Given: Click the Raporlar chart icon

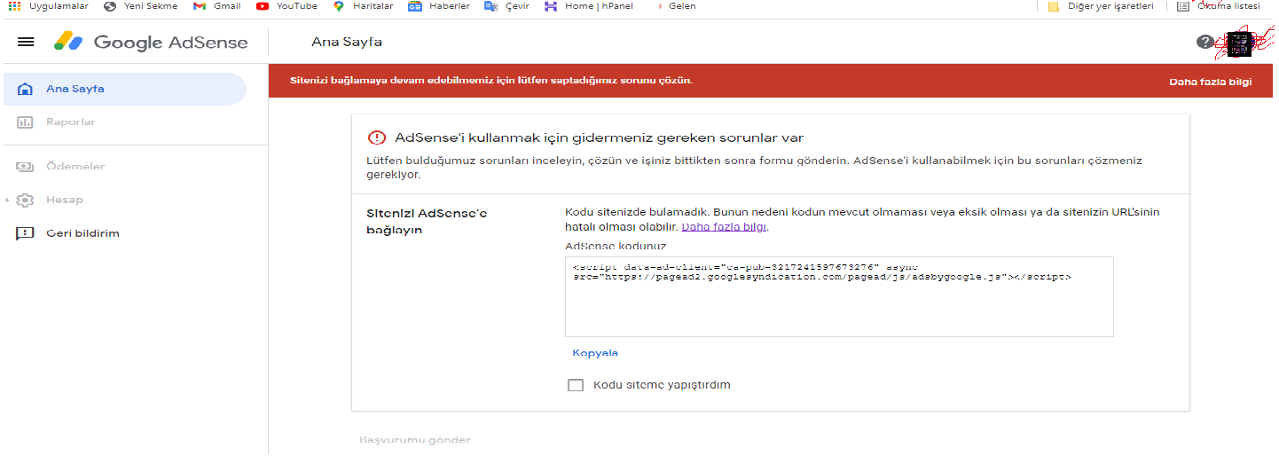Looking at the screenshot, I should (x=26, y=122).
